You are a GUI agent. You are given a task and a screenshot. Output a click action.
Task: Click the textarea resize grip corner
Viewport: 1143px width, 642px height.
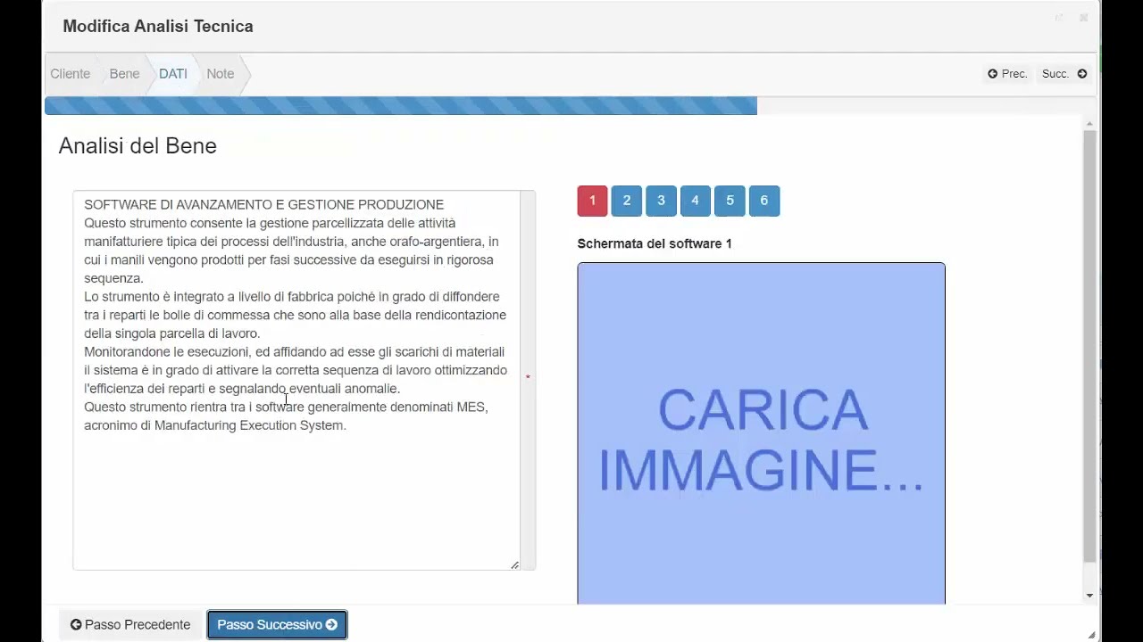click(515, 564)
